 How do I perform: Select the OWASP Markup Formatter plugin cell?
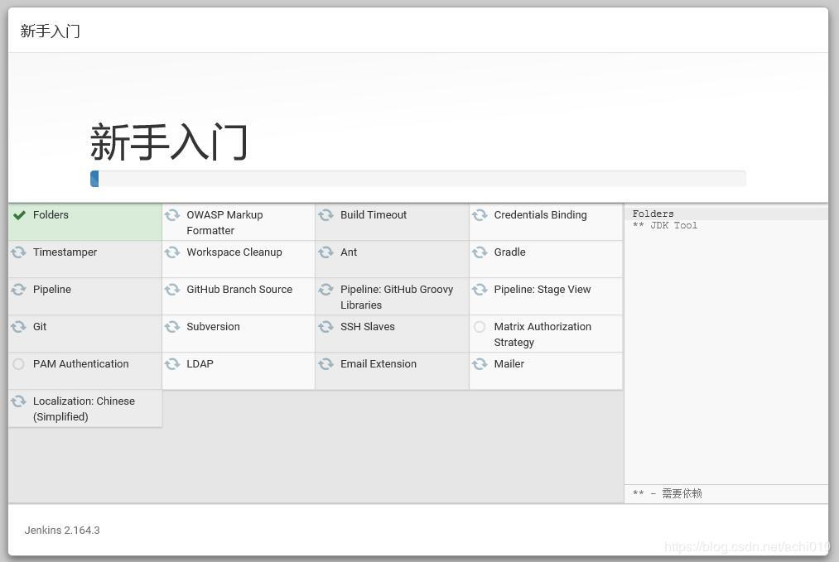coord(224,222)
